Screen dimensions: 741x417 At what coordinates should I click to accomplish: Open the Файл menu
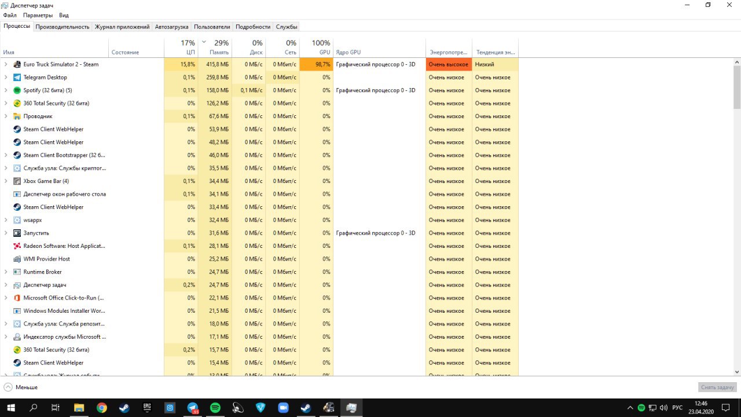[10, 15]
